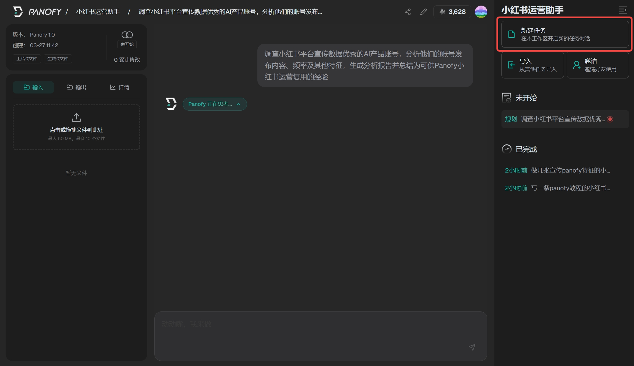Click the 邀请 invite friends button
Screen dimensions: 634x366
coord(597,65)
